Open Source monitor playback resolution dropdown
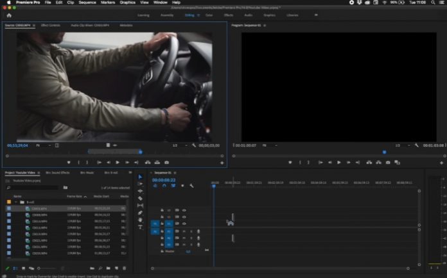This screenshot has height=278, width=447. click(180, 145)
